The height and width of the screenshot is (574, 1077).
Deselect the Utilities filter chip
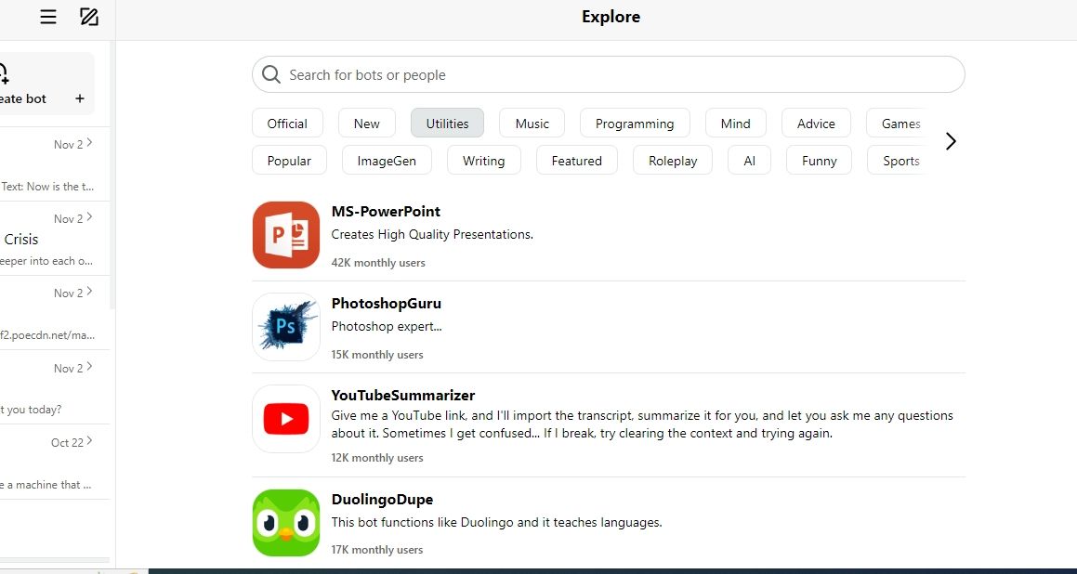[x=447, y=123]
